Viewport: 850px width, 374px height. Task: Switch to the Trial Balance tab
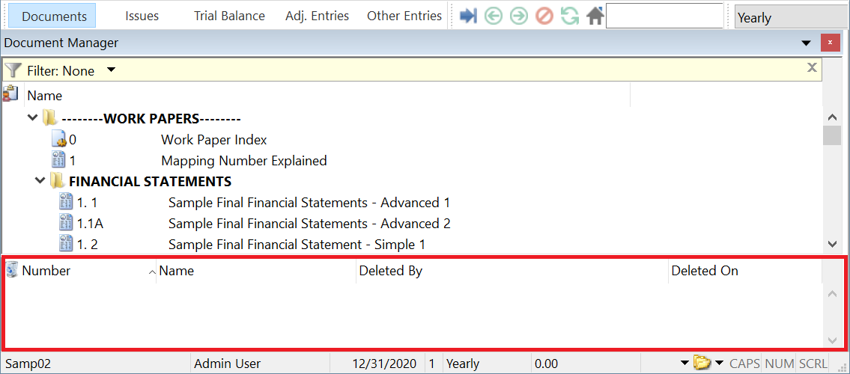tap(229, 16)
